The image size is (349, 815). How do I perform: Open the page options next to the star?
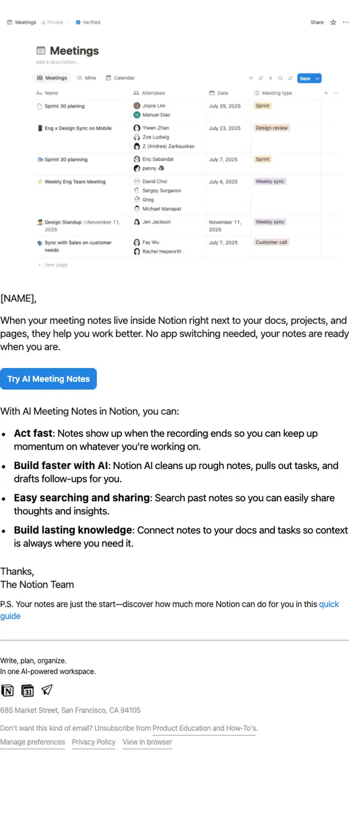pyautogui.click(x=345, y=23)
